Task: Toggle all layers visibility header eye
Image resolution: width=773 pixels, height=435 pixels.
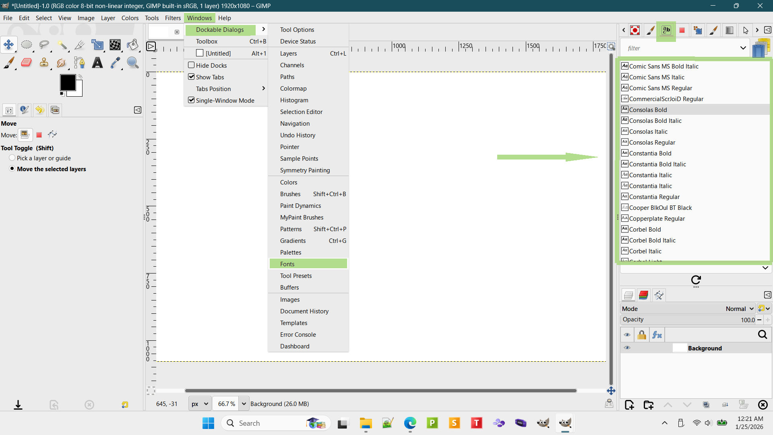Action: (x=627, y=335)
